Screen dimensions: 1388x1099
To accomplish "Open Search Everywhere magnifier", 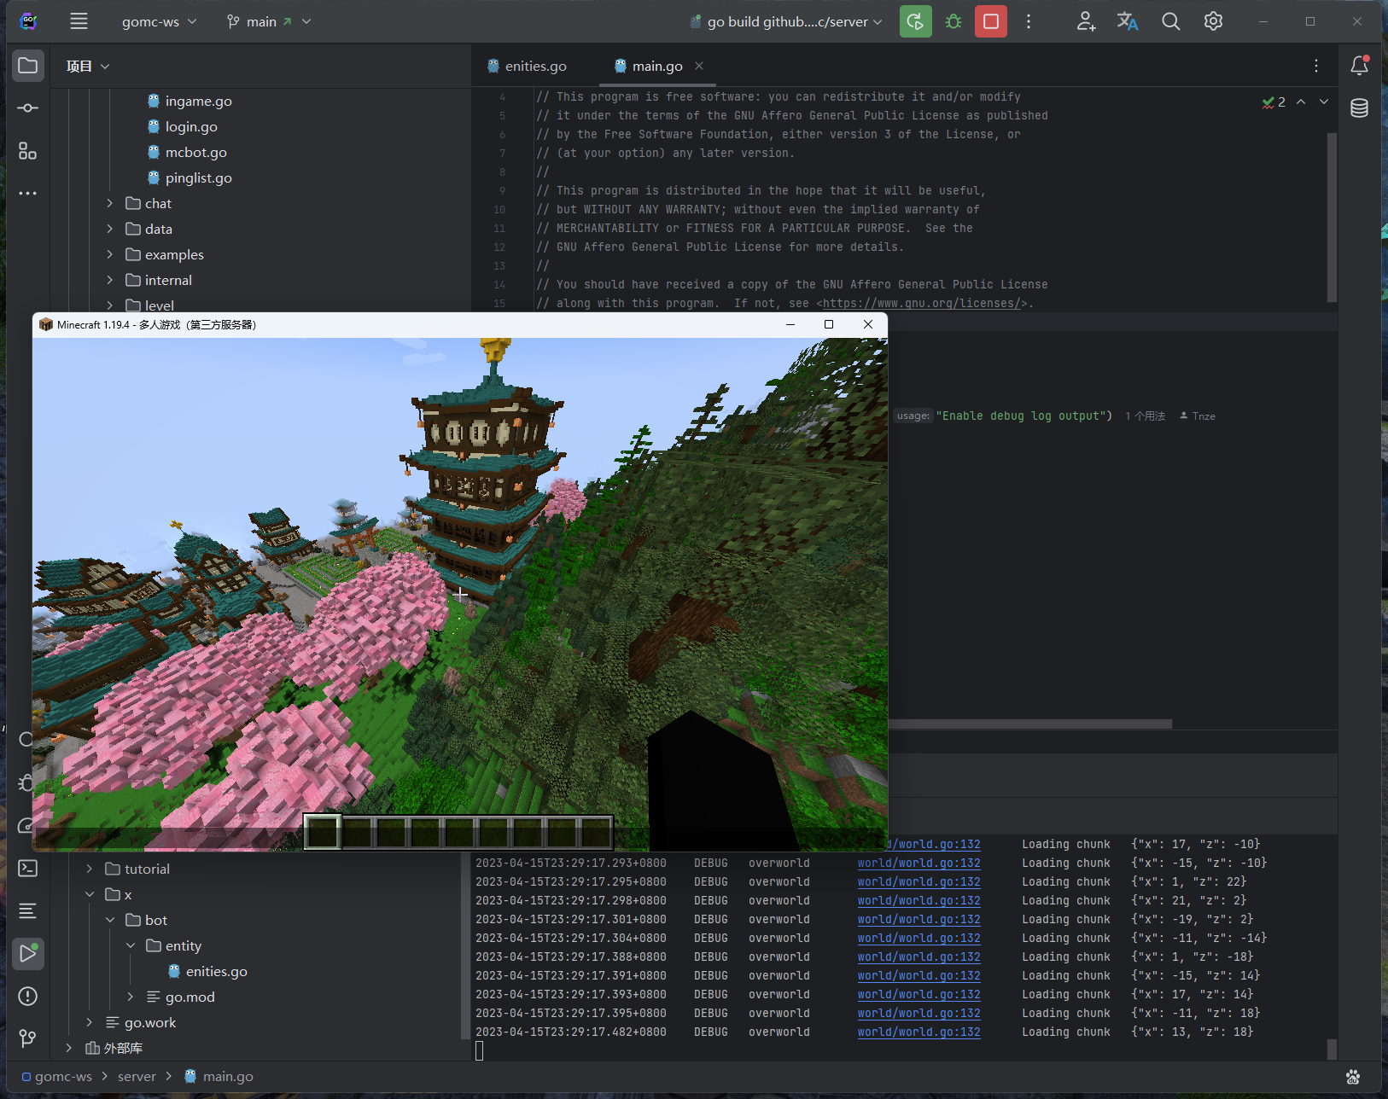I will (1171, 21).
